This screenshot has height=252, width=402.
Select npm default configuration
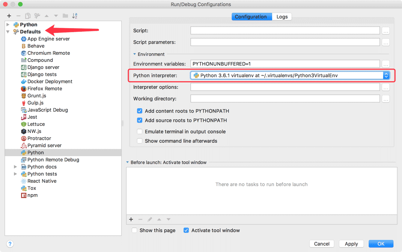32,195
